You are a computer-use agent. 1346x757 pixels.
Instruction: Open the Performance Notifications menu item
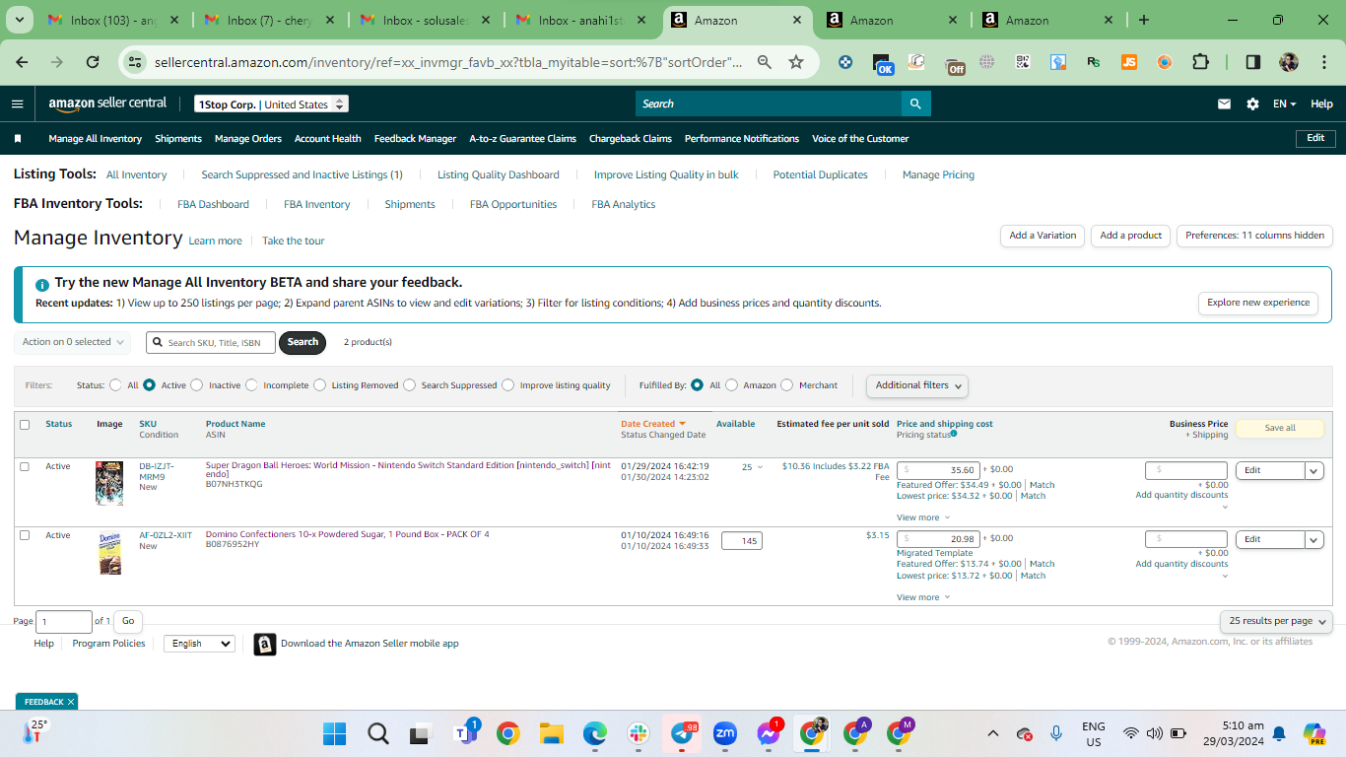pyautogui.click(x=742, y=139)
